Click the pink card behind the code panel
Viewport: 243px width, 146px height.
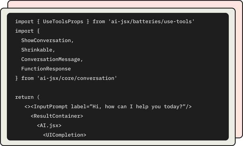tap(239, 70)
